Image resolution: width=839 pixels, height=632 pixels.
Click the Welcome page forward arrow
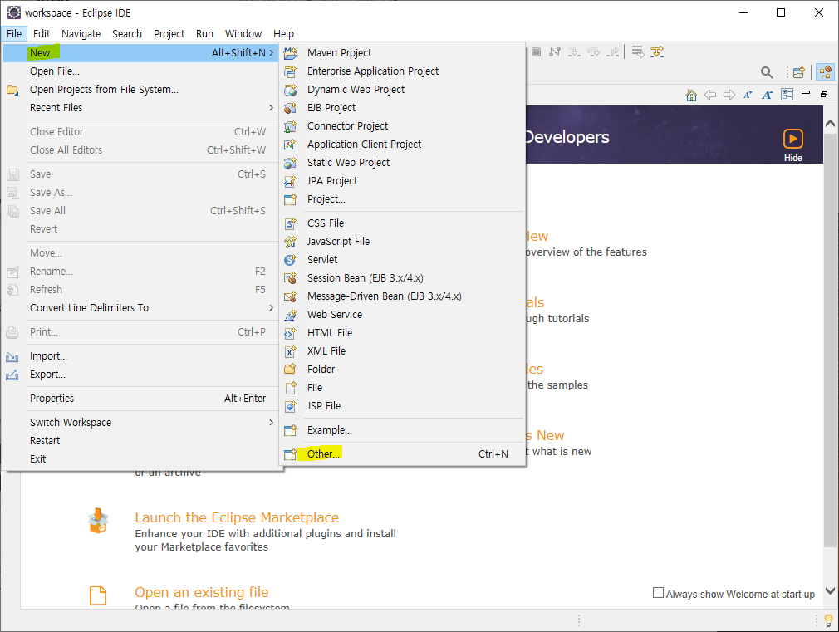click(x=729, y=95)
